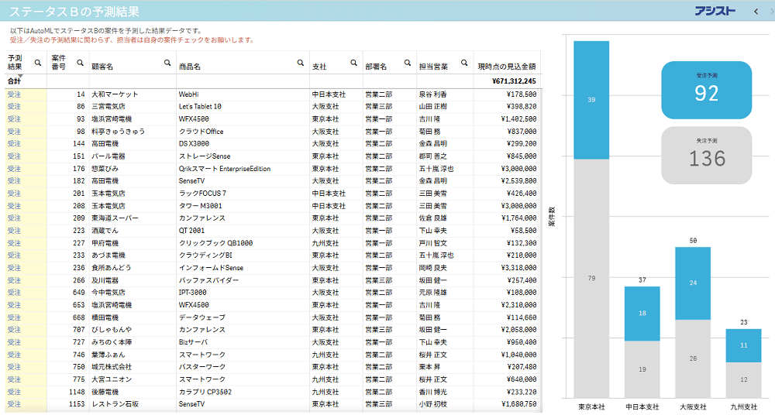This screenshot has width=775, height=415.
Task: Click gray 26 segment of 大阪支社 bar
Action: click(x=692, y=358)
